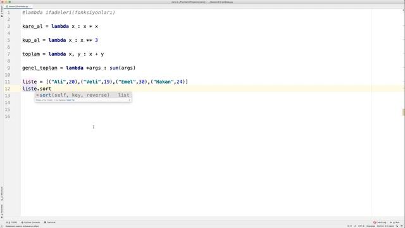Open the completion popup options menu icon
405x228 pixels.
click(129, 100)
